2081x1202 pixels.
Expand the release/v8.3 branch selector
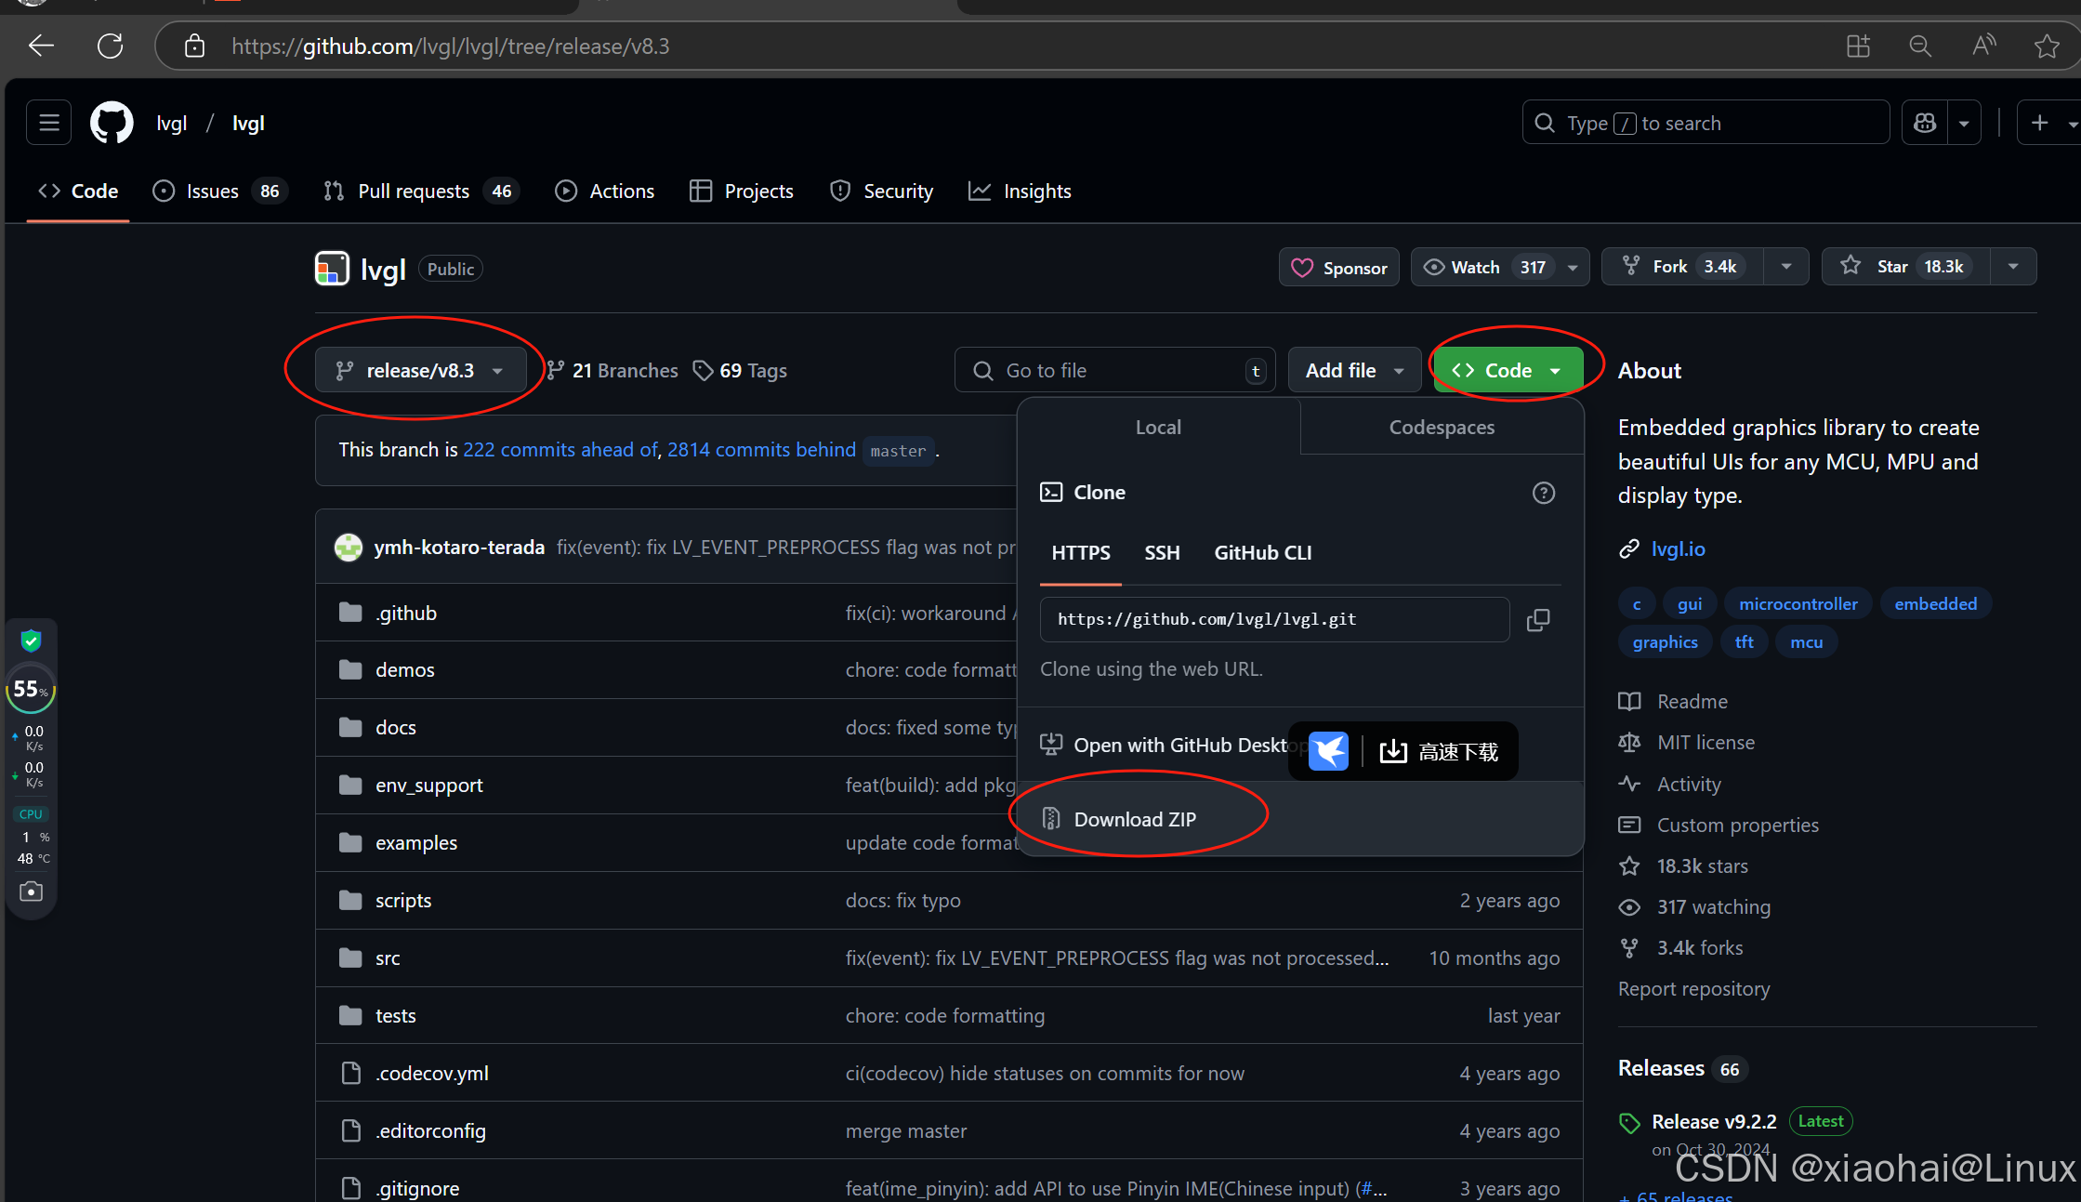[x=420, y=370]
